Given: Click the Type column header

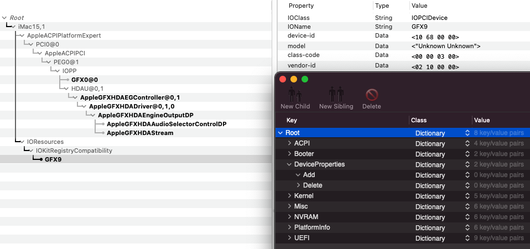Looking at the screenshot, I should point(382,6).
